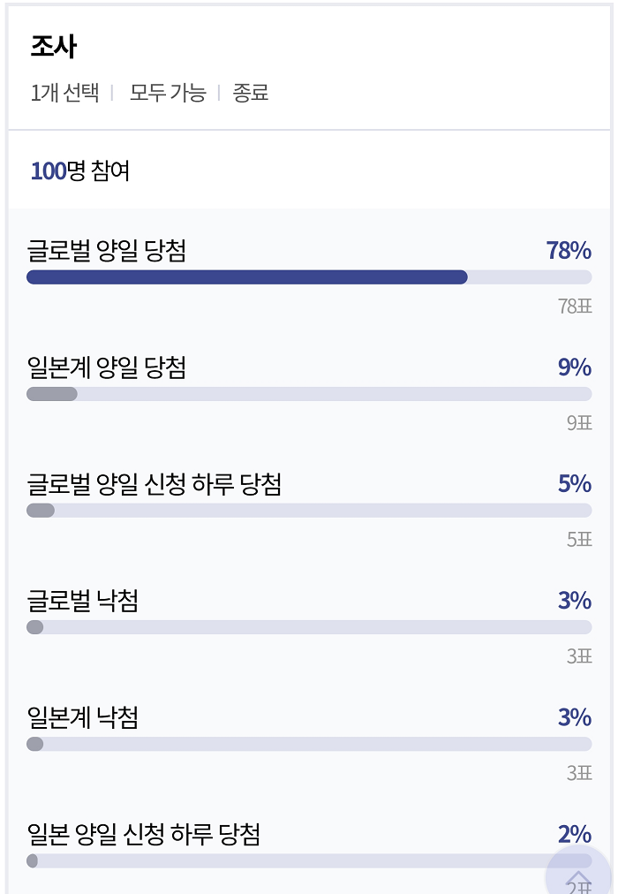The image size is (618, 894).
Task: Open the 78표 vote count
Action: tap(575, 307)
